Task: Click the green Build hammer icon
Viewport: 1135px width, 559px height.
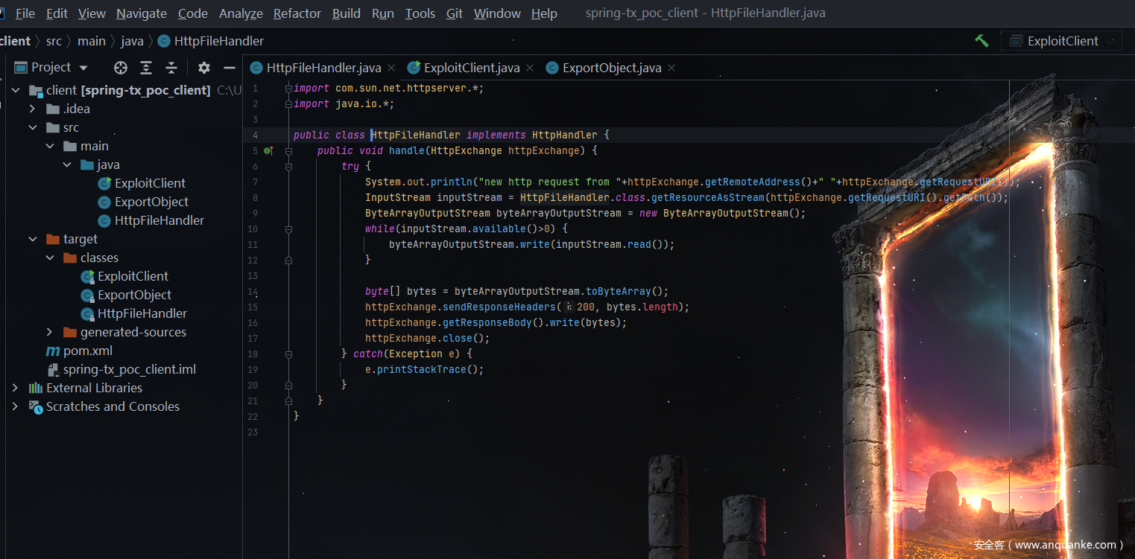Action: point(981,41)
